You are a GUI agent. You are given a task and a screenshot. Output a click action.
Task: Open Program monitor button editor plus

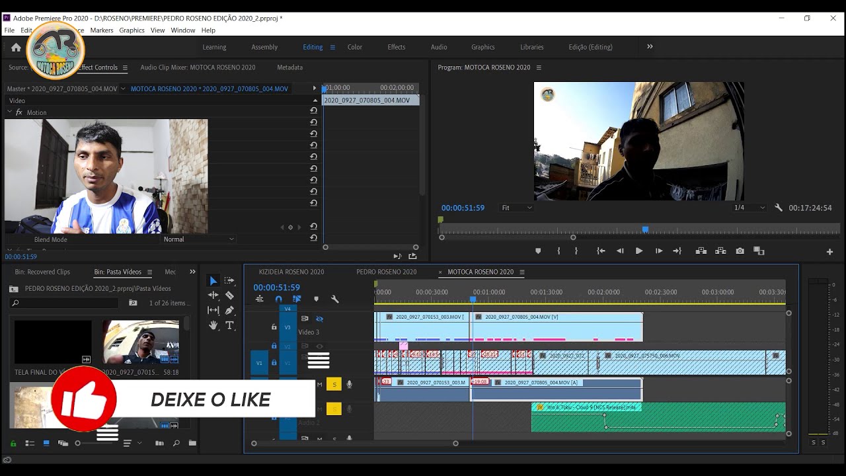tap(829, 252)
